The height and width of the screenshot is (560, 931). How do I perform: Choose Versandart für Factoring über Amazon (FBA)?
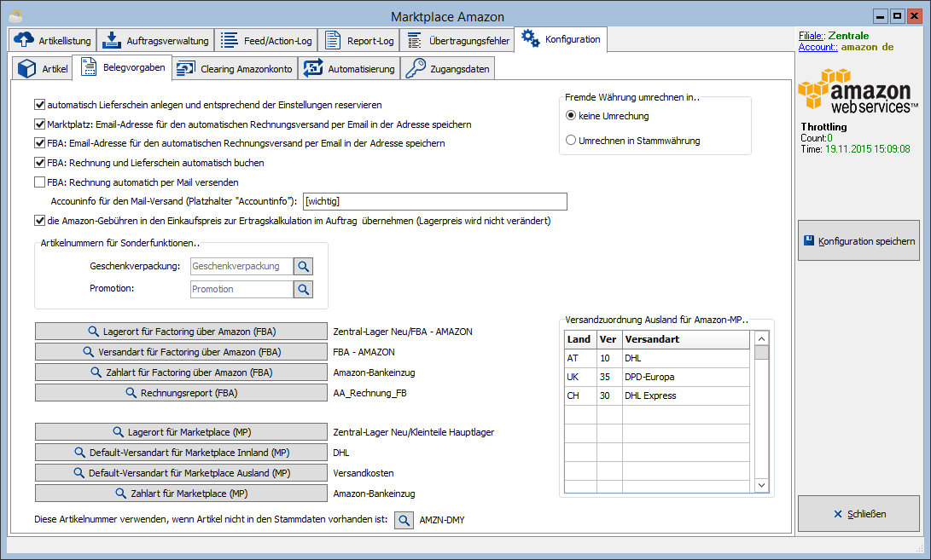tap(181, 352)
